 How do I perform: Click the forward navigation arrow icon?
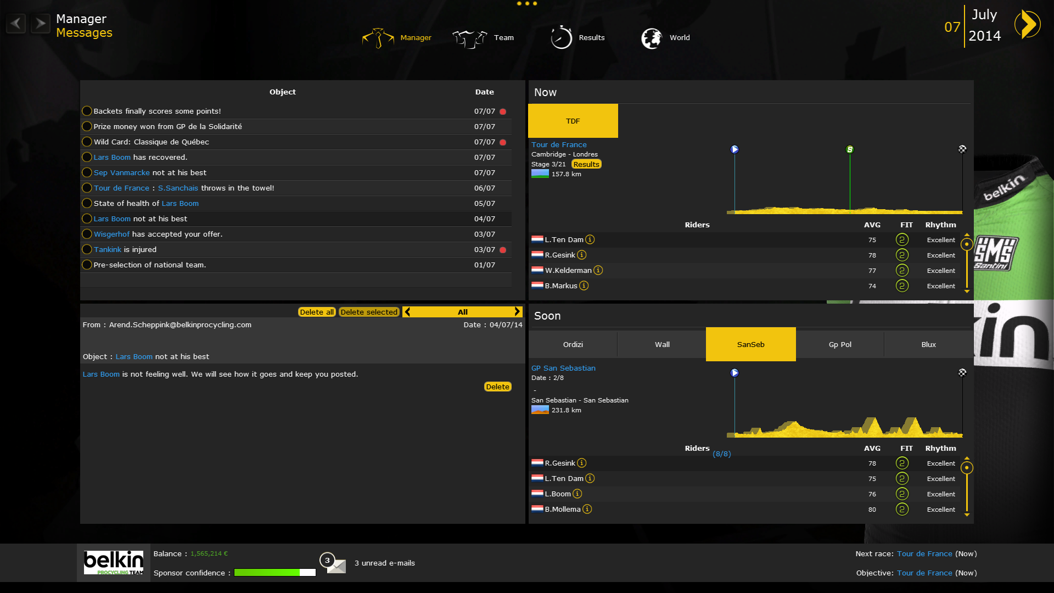[x=40, y=24]
